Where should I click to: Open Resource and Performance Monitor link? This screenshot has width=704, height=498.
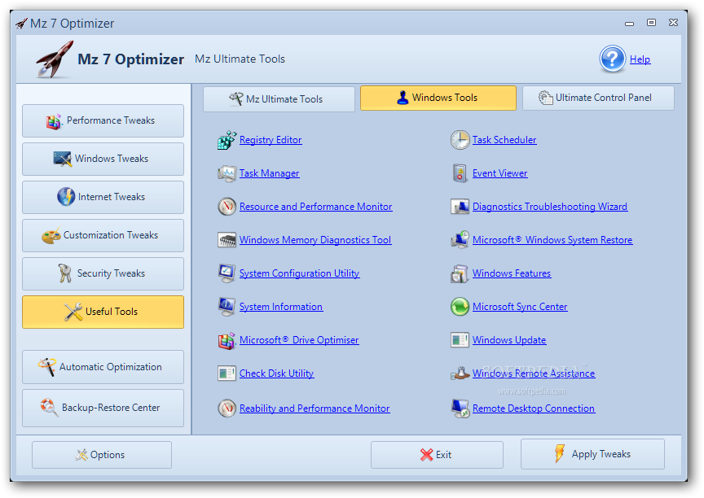coord(315,207)
